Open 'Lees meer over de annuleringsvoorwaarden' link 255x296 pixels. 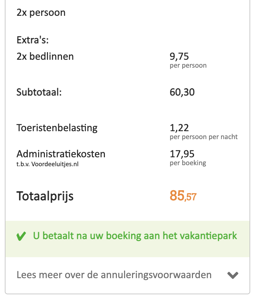[x=114, y=275]
